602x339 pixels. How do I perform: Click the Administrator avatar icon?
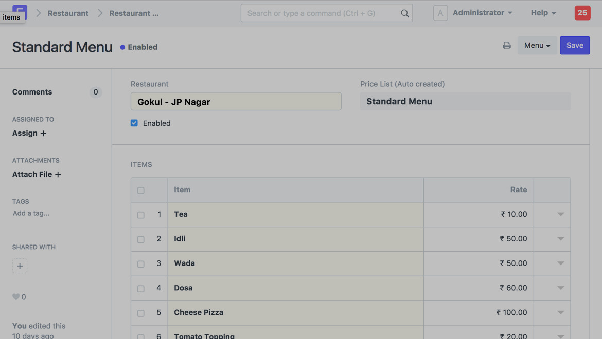pyautogui.click(x=440, y=13)
